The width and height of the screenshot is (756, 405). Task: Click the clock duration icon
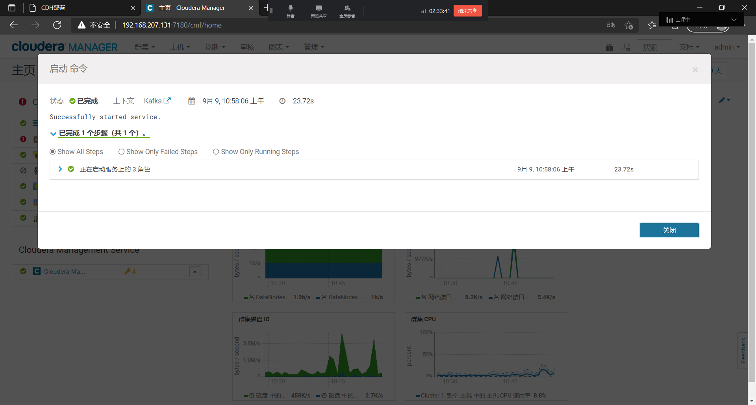(282, 101)
